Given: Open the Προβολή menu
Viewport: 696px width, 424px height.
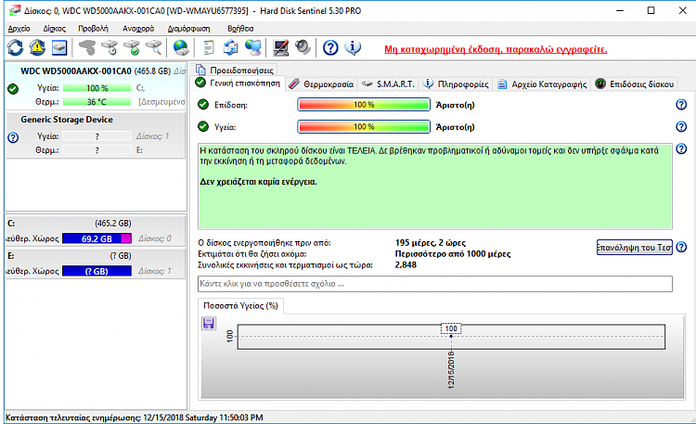Looking at the screenshot, I should pos(93,29).
